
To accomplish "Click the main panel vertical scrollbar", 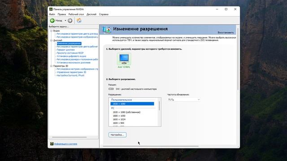I will tap(238, 59).
